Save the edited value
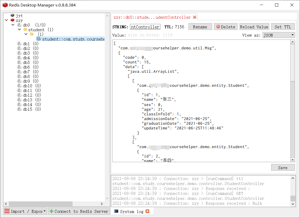The height and width of the screenshot is (218, 300). point(283,168)
